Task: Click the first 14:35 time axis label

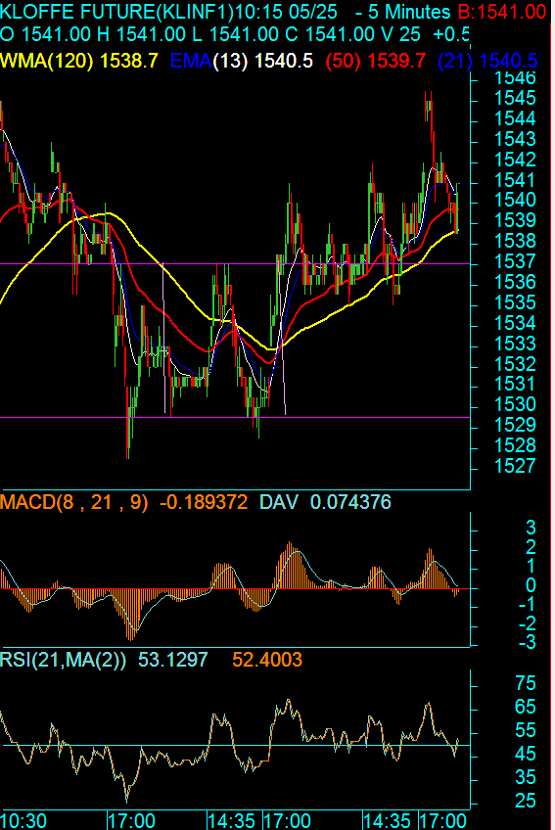Action: tap(231, 820)
